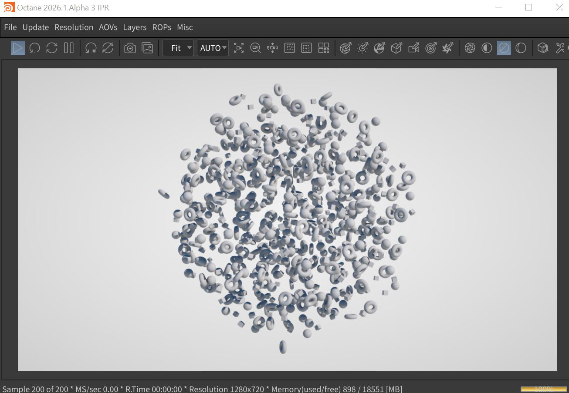The height and width of the screenshot is (393, 569).
Task: Select the camera picker tool
Action: coord(413,48)
